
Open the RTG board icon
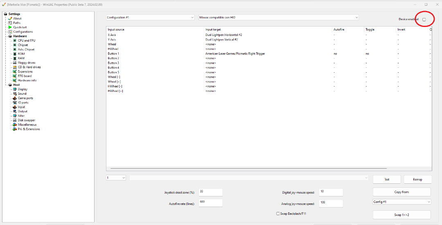click(x=15, y=76)
